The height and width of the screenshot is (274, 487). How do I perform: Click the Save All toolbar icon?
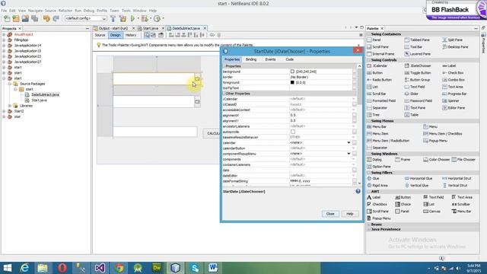35,18
